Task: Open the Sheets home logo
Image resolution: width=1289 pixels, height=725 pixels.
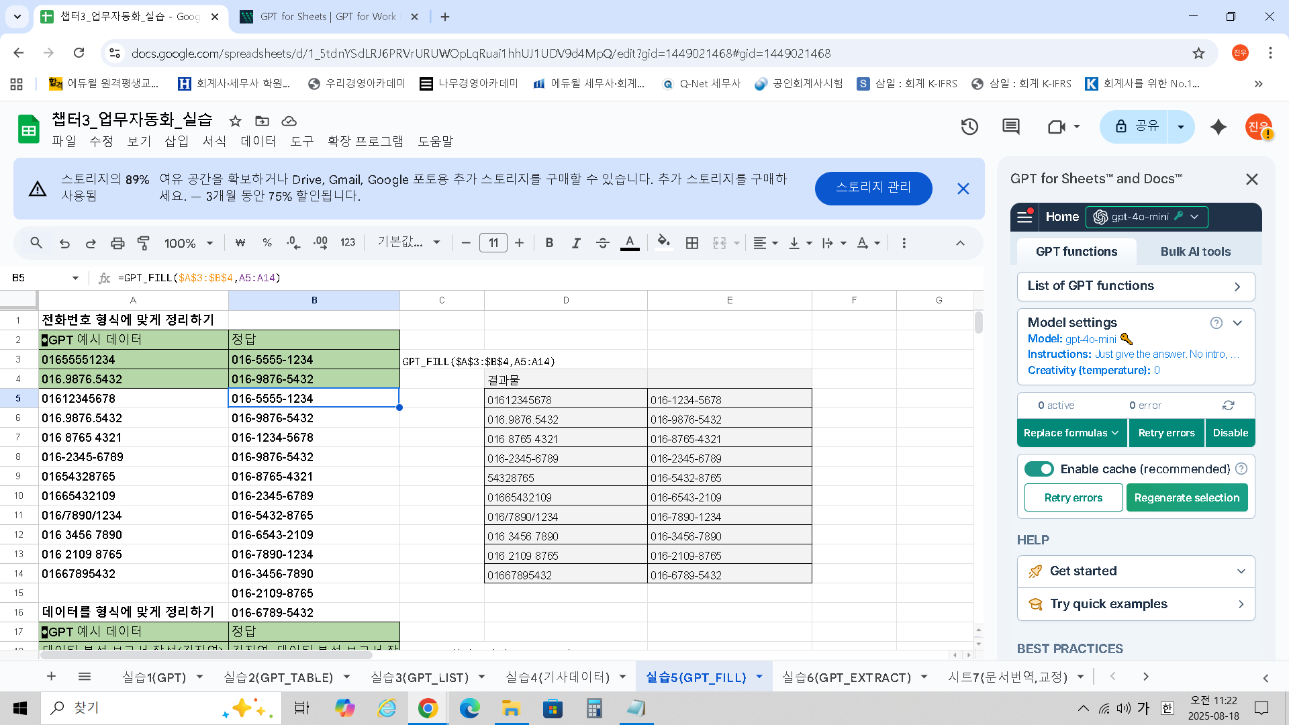Action: (x=29, y=129)
